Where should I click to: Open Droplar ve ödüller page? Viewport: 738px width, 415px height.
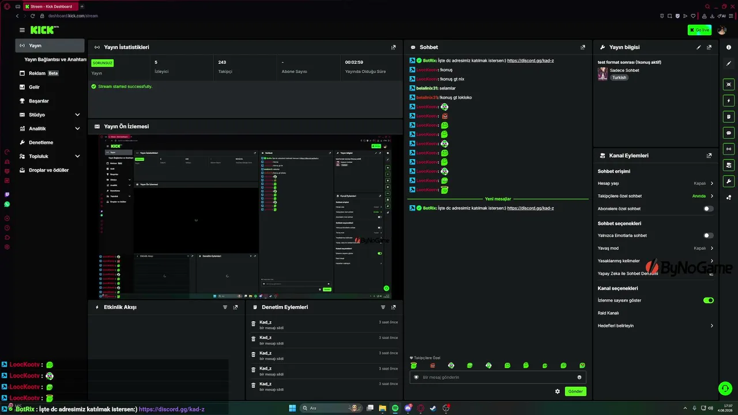[x=50, y=170]
